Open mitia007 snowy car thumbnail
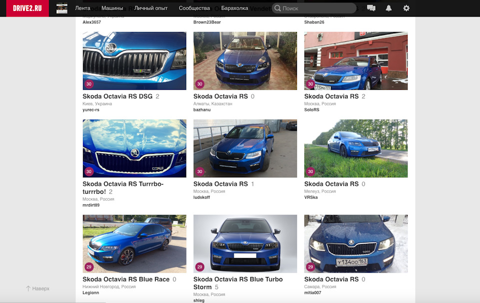Viewport: 480px width, 303px height. pos(356,244)
